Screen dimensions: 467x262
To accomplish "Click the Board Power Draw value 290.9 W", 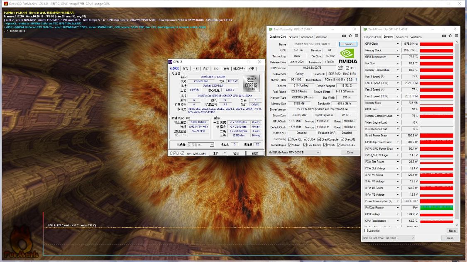I will coord(410,135).
